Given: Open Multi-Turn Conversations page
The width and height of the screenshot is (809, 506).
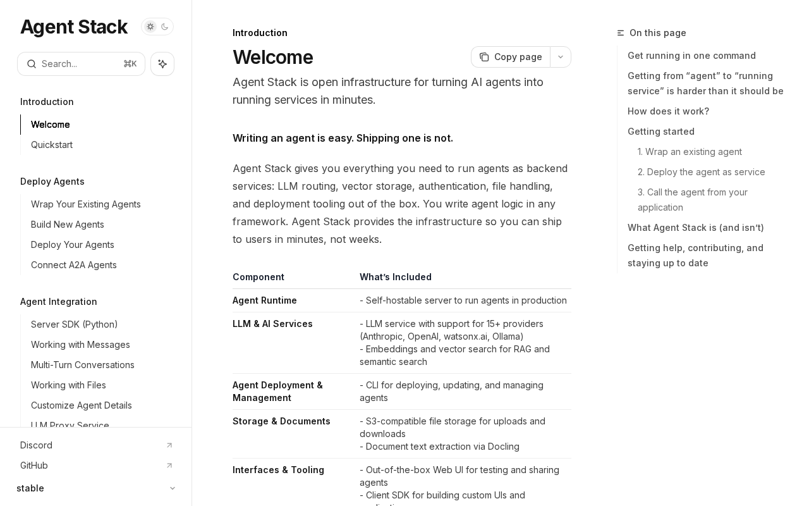Looking at the screenshot, I should 83,365.
